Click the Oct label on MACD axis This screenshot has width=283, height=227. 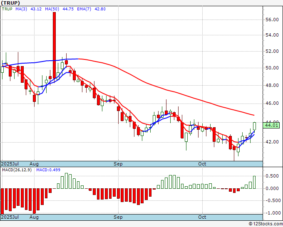tap(202, 217)
